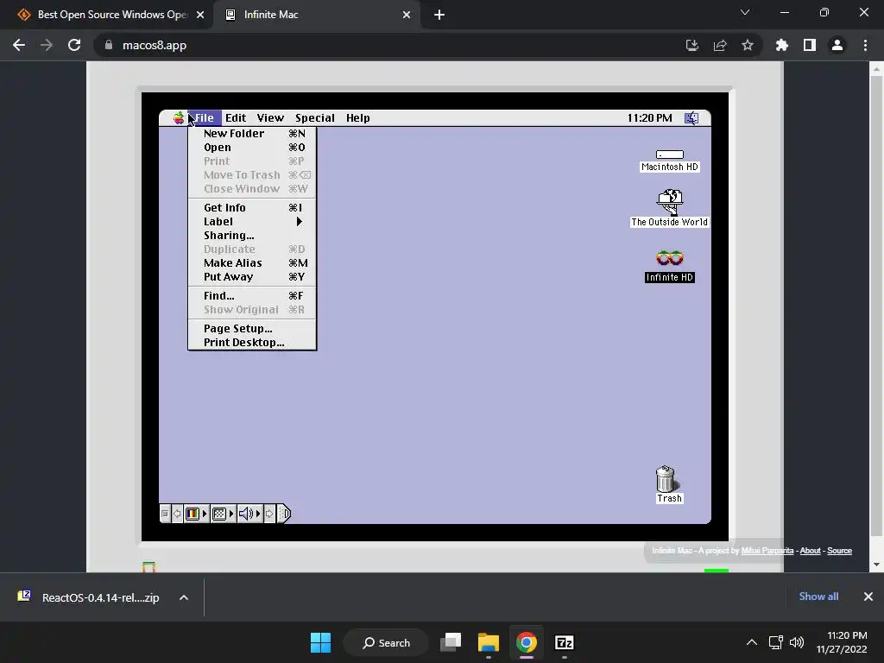Viewport: 884px width, 663px height.
Task: Expand ReactOS download options chevron
Action: (x=184, y=597)
